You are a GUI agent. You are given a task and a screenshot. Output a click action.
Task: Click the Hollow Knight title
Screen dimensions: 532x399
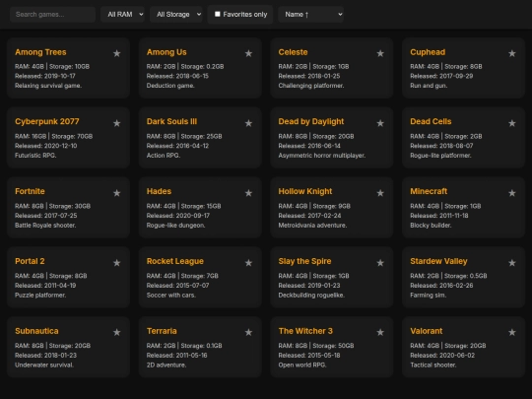(305, 191)
